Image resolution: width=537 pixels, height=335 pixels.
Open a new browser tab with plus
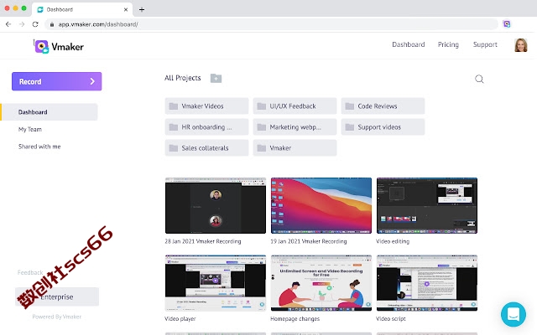142,9
